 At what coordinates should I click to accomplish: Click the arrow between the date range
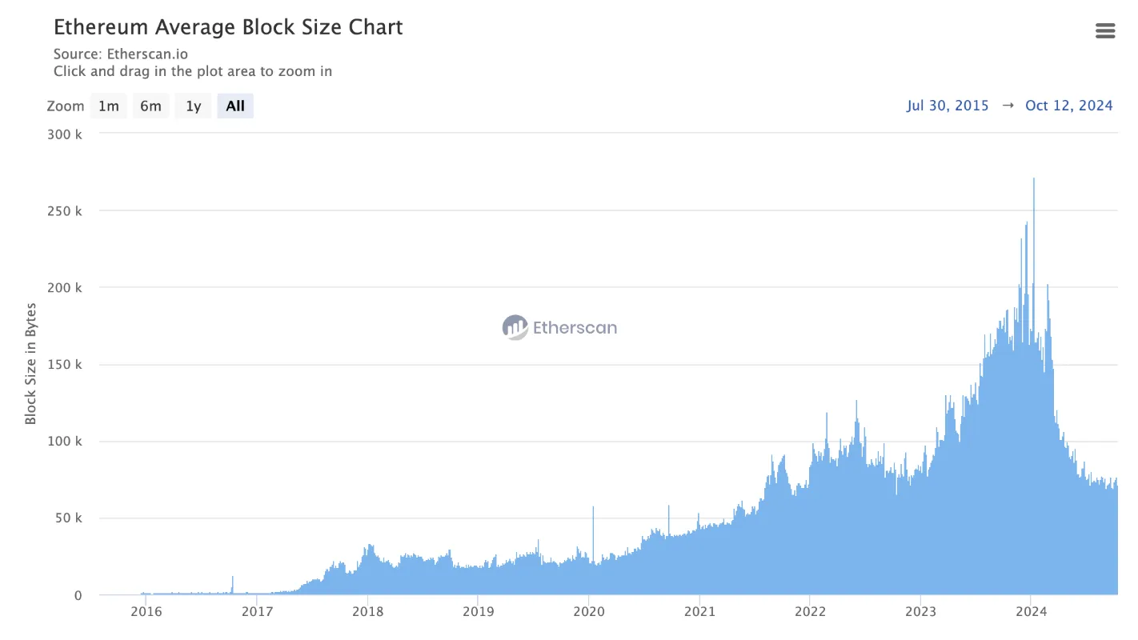click(1008, 105)
